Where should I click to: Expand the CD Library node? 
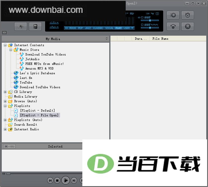tap(5, 92)
